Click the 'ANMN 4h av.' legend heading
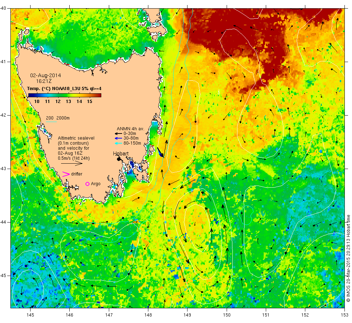Image resolution: width=352 pixels, height=323 pixels. 130,129
